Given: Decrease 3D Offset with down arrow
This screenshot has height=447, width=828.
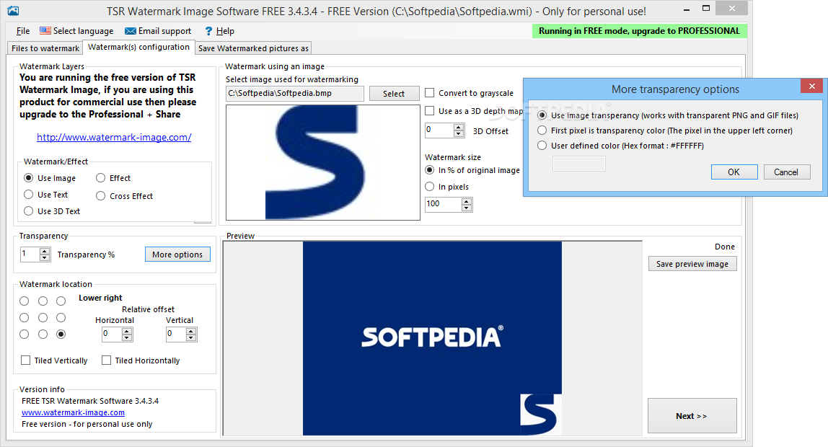Looking at the screenshot, I should point(459,134).
